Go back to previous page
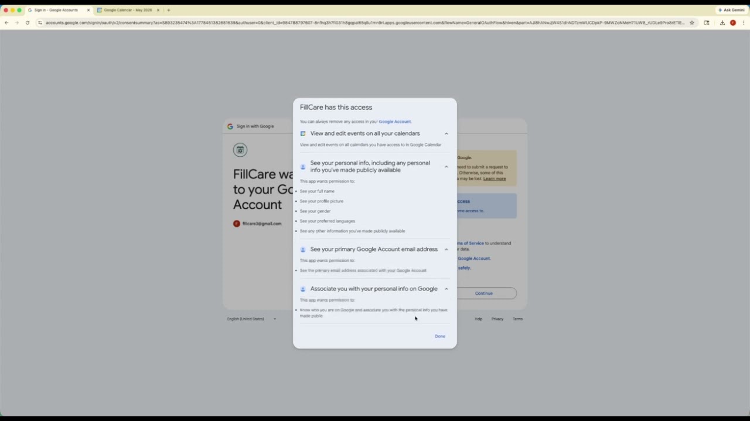 tap(6, 23)
